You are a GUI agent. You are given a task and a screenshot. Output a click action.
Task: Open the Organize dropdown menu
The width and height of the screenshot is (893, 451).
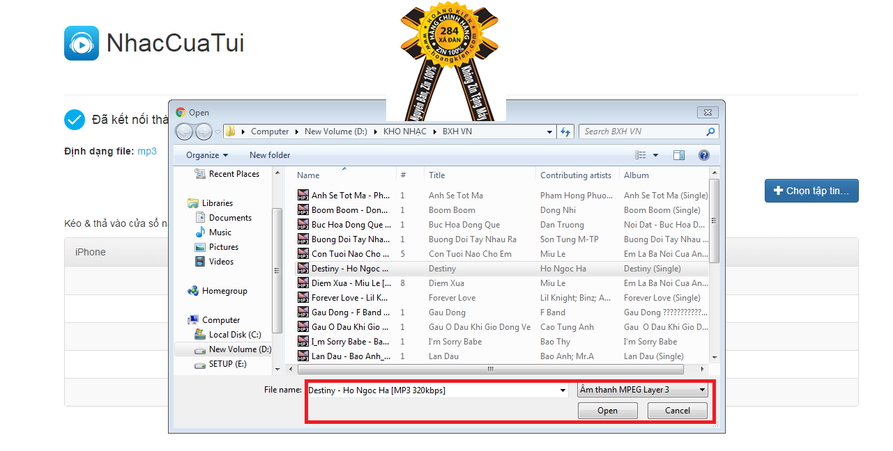[207, 155]
